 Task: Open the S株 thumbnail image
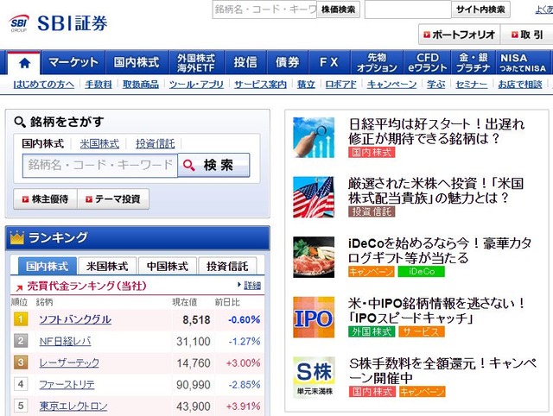pos(314,377)
